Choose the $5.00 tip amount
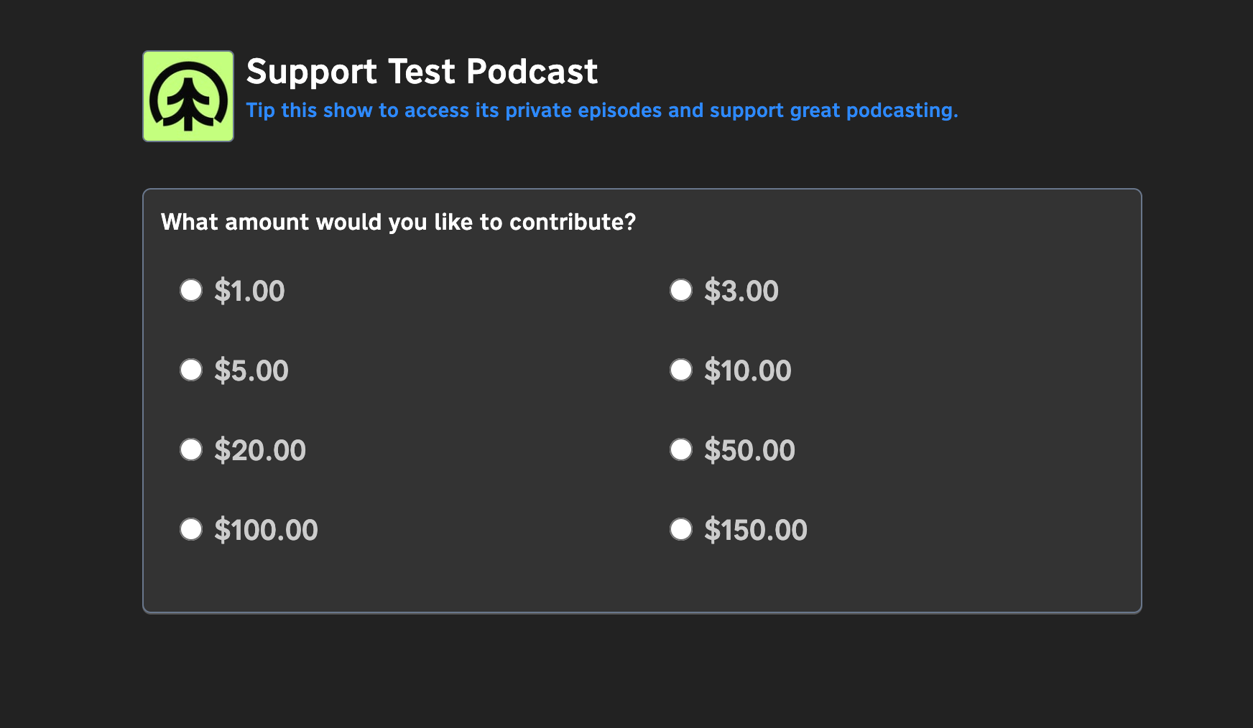Image resolution: width=1253 pixels, height=728 pixels. coord(190,370)
